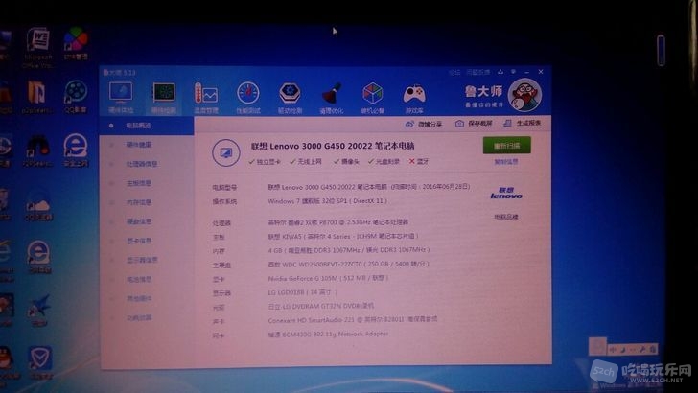Open the blue bird Xunlei desktop icon

coord(39,310)
